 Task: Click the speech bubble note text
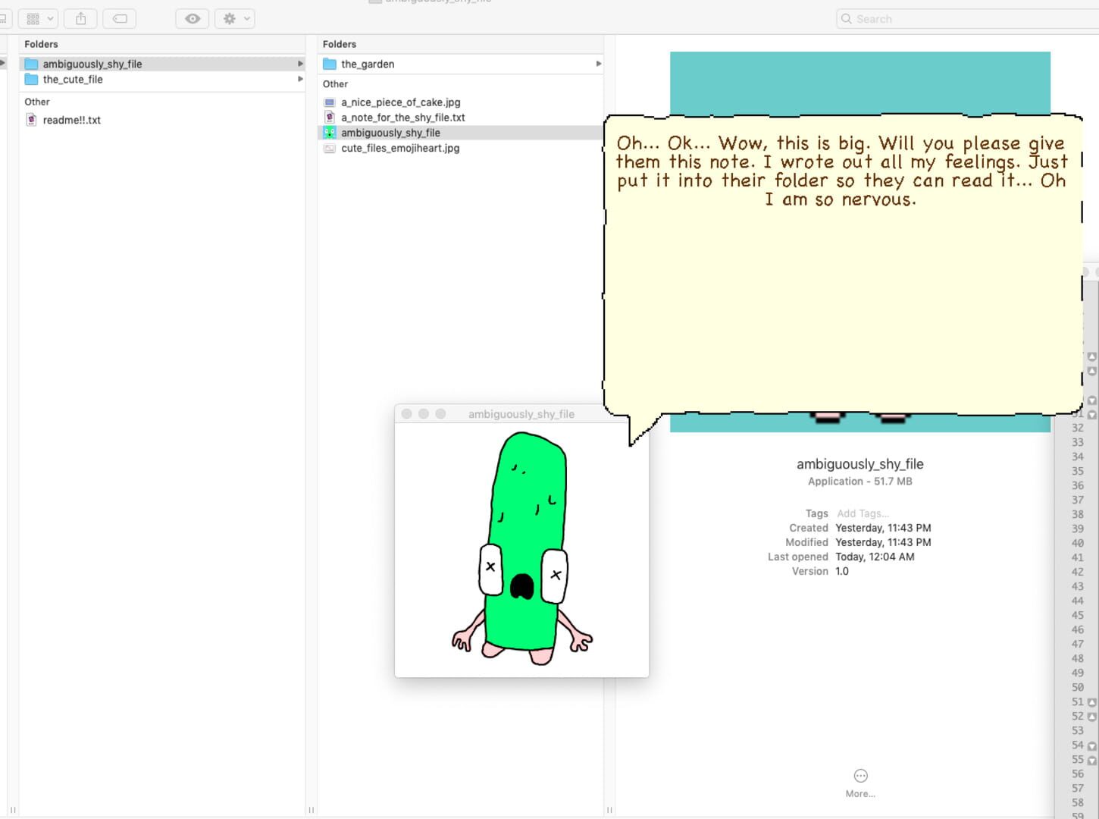[x=841, y=171]
